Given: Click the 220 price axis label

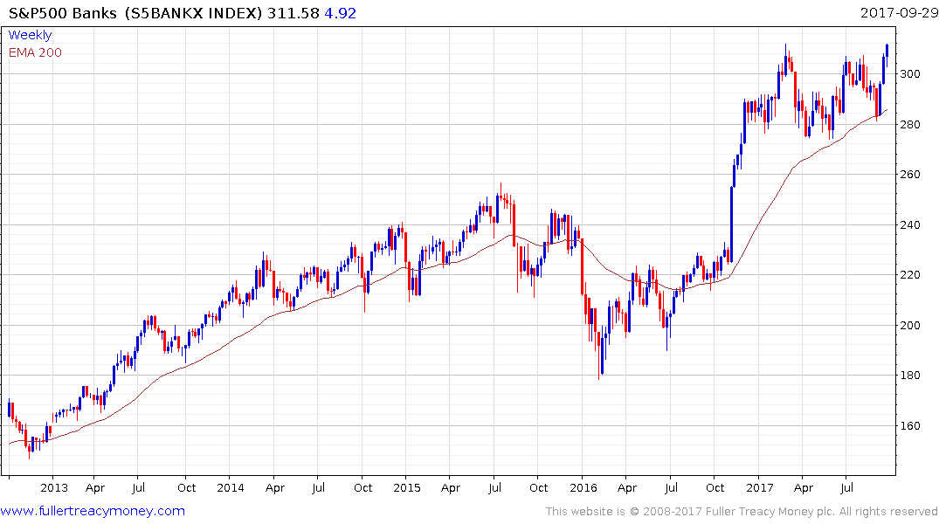Looking at the screenshot, I should pos(910,275).
